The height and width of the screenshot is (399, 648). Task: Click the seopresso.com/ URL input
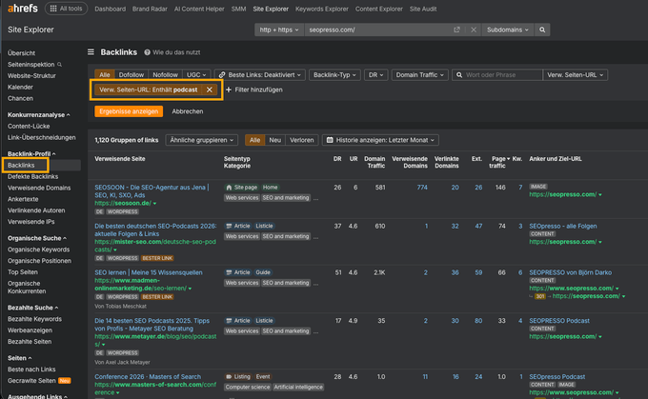378,30
